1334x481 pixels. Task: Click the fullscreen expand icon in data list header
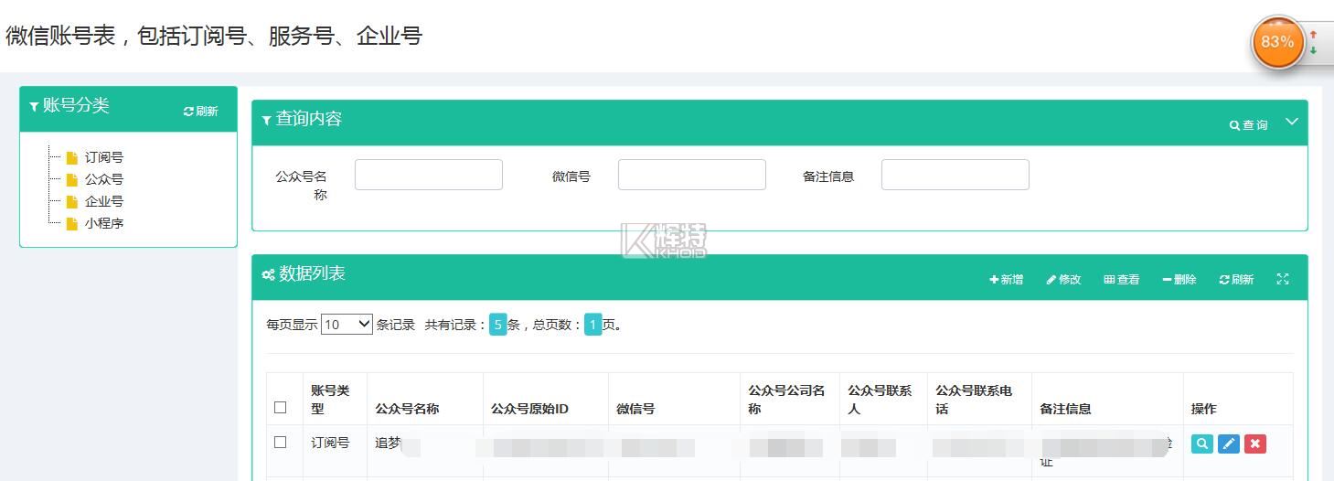click(x=1283, y=280)
